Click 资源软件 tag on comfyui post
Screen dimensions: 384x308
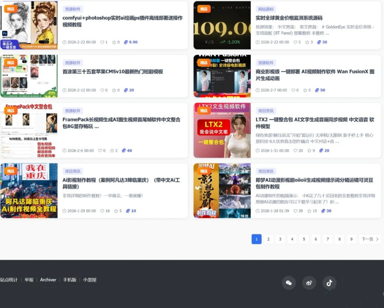(73, 9)
